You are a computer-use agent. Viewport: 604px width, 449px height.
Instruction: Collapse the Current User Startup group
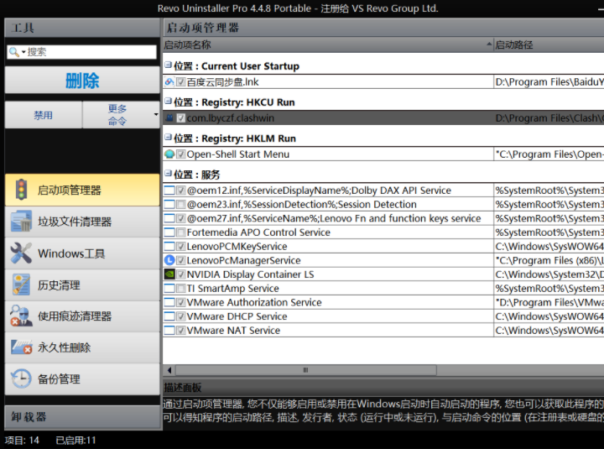[168, 65]
